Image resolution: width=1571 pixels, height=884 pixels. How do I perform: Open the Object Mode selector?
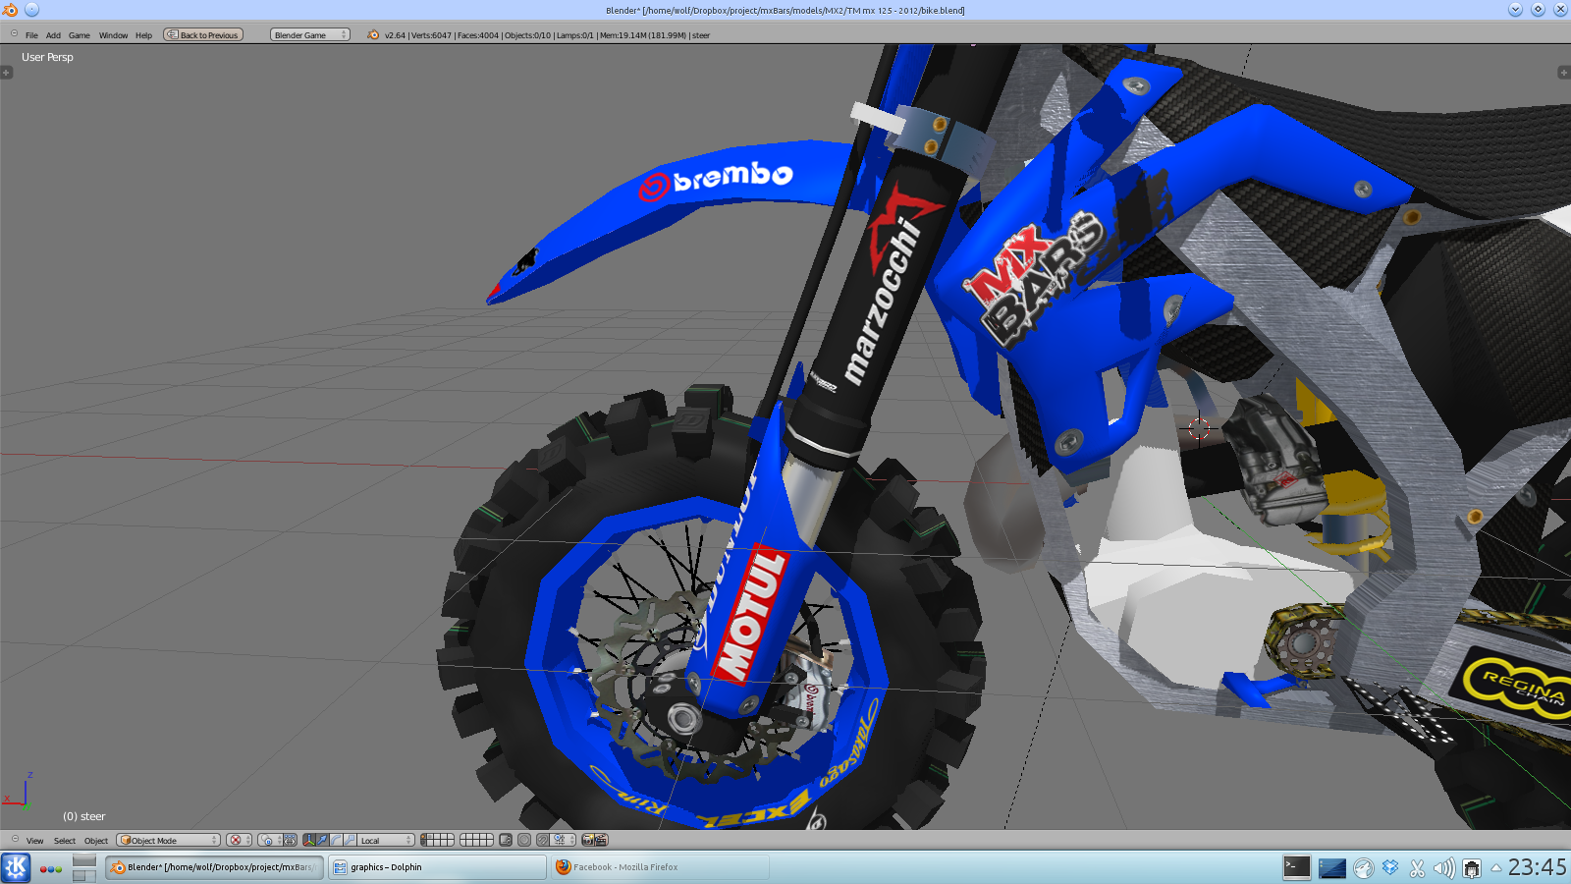click(x=168, y=840)
